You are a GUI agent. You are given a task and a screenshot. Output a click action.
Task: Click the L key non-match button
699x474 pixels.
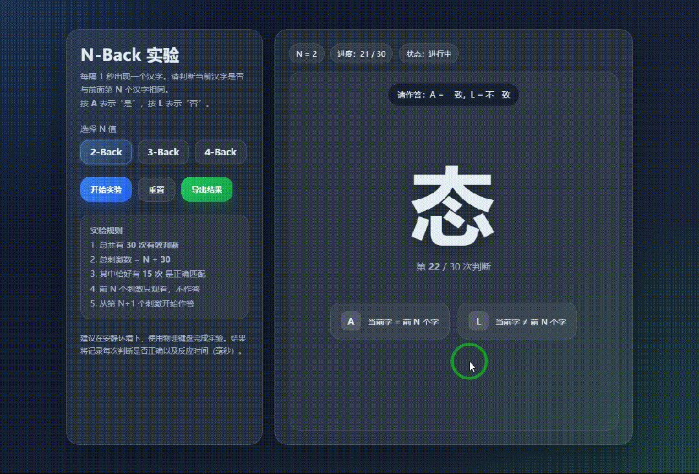coord(517,321)
